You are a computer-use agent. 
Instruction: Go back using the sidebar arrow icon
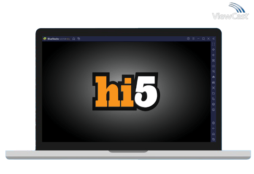point(213,129)
